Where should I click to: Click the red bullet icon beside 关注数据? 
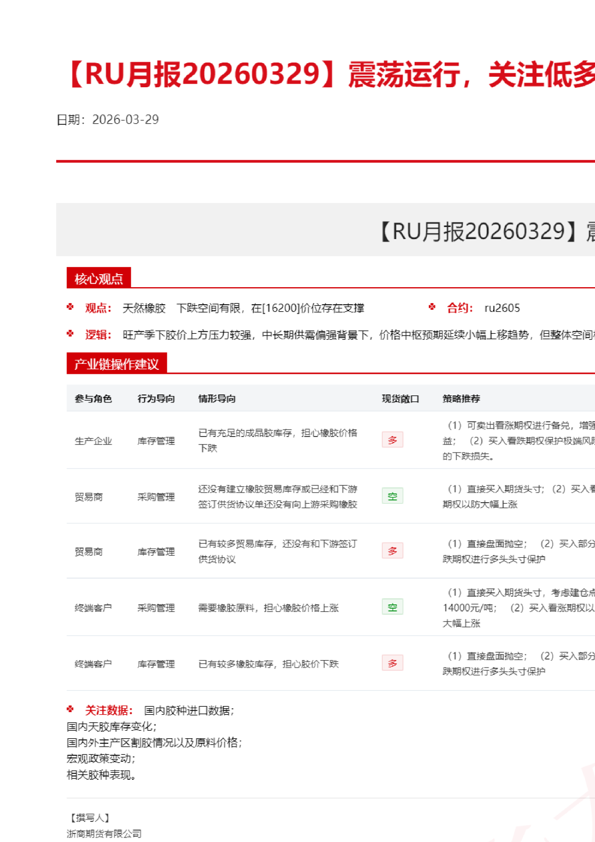pyautogui.click(x=70, y=709)
